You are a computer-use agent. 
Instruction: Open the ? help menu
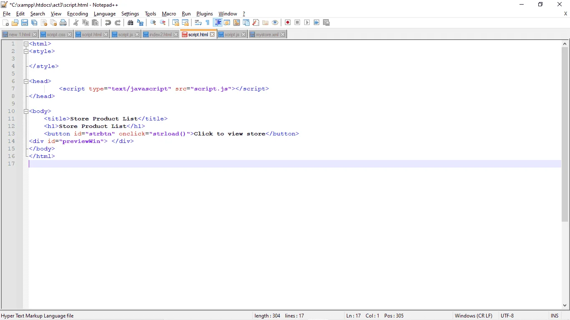(244, 14)
